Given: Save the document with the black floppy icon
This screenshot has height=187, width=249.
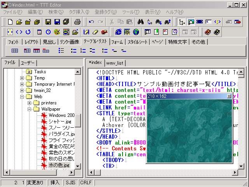Looking at the screenshot, I should point(48,22).
